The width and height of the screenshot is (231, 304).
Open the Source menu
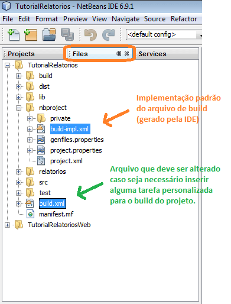[155, 19]
